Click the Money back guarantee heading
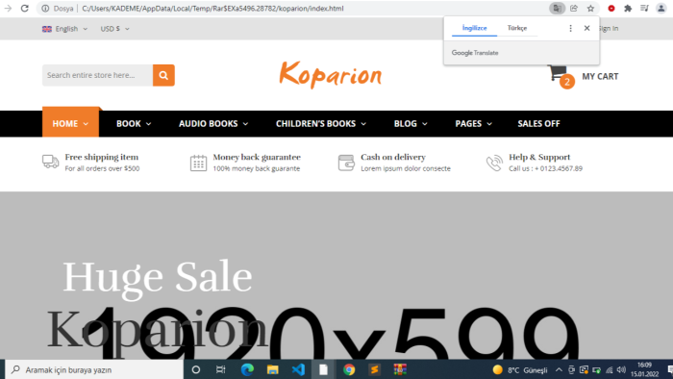The height and width of the screenshot is (379, 673). click(257, 157)
